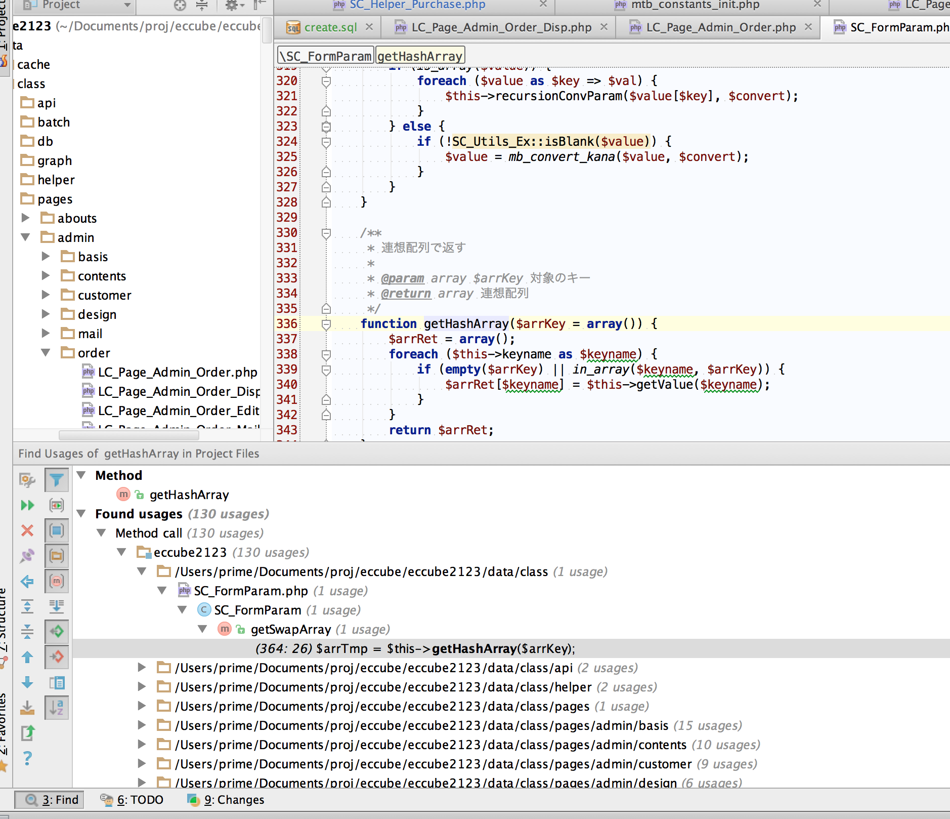Screen dimensions: 950x819
Task: Select LC_Page_Admin_Order.php in project tree
Action: point(177,372)
